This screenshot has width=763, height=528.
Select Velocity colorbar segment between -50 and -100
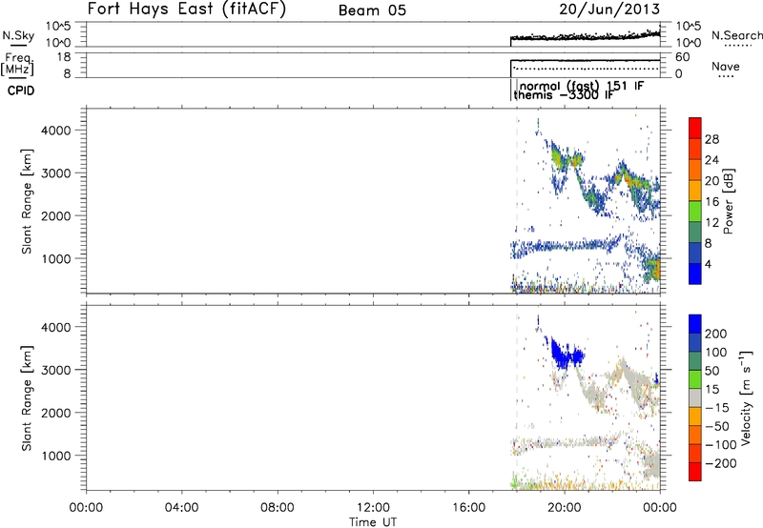click(x=695, y=435)
